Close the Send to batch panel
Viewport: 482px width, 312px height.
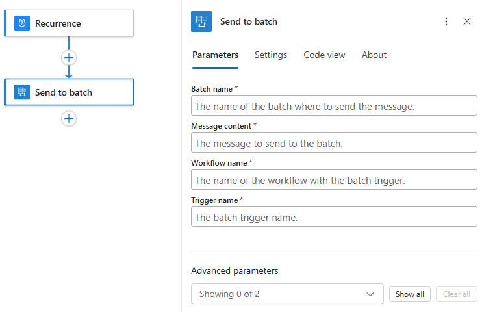(467, 21)
